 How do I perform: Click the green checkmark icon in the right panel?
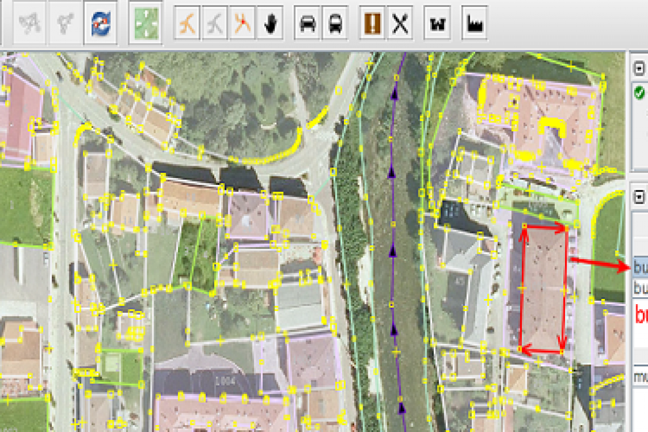click(639, 93)
